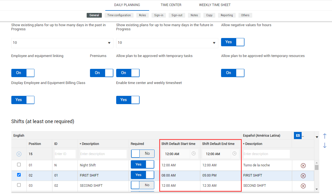Remove the FIRST SHIFT row
Screen dimensions: 332x195
click(x=303, y=176)
